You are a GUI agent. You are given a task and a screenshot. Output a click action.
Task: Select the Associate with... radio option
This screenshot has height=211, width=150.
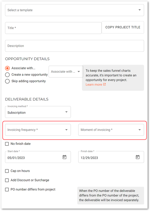[7, 68]
